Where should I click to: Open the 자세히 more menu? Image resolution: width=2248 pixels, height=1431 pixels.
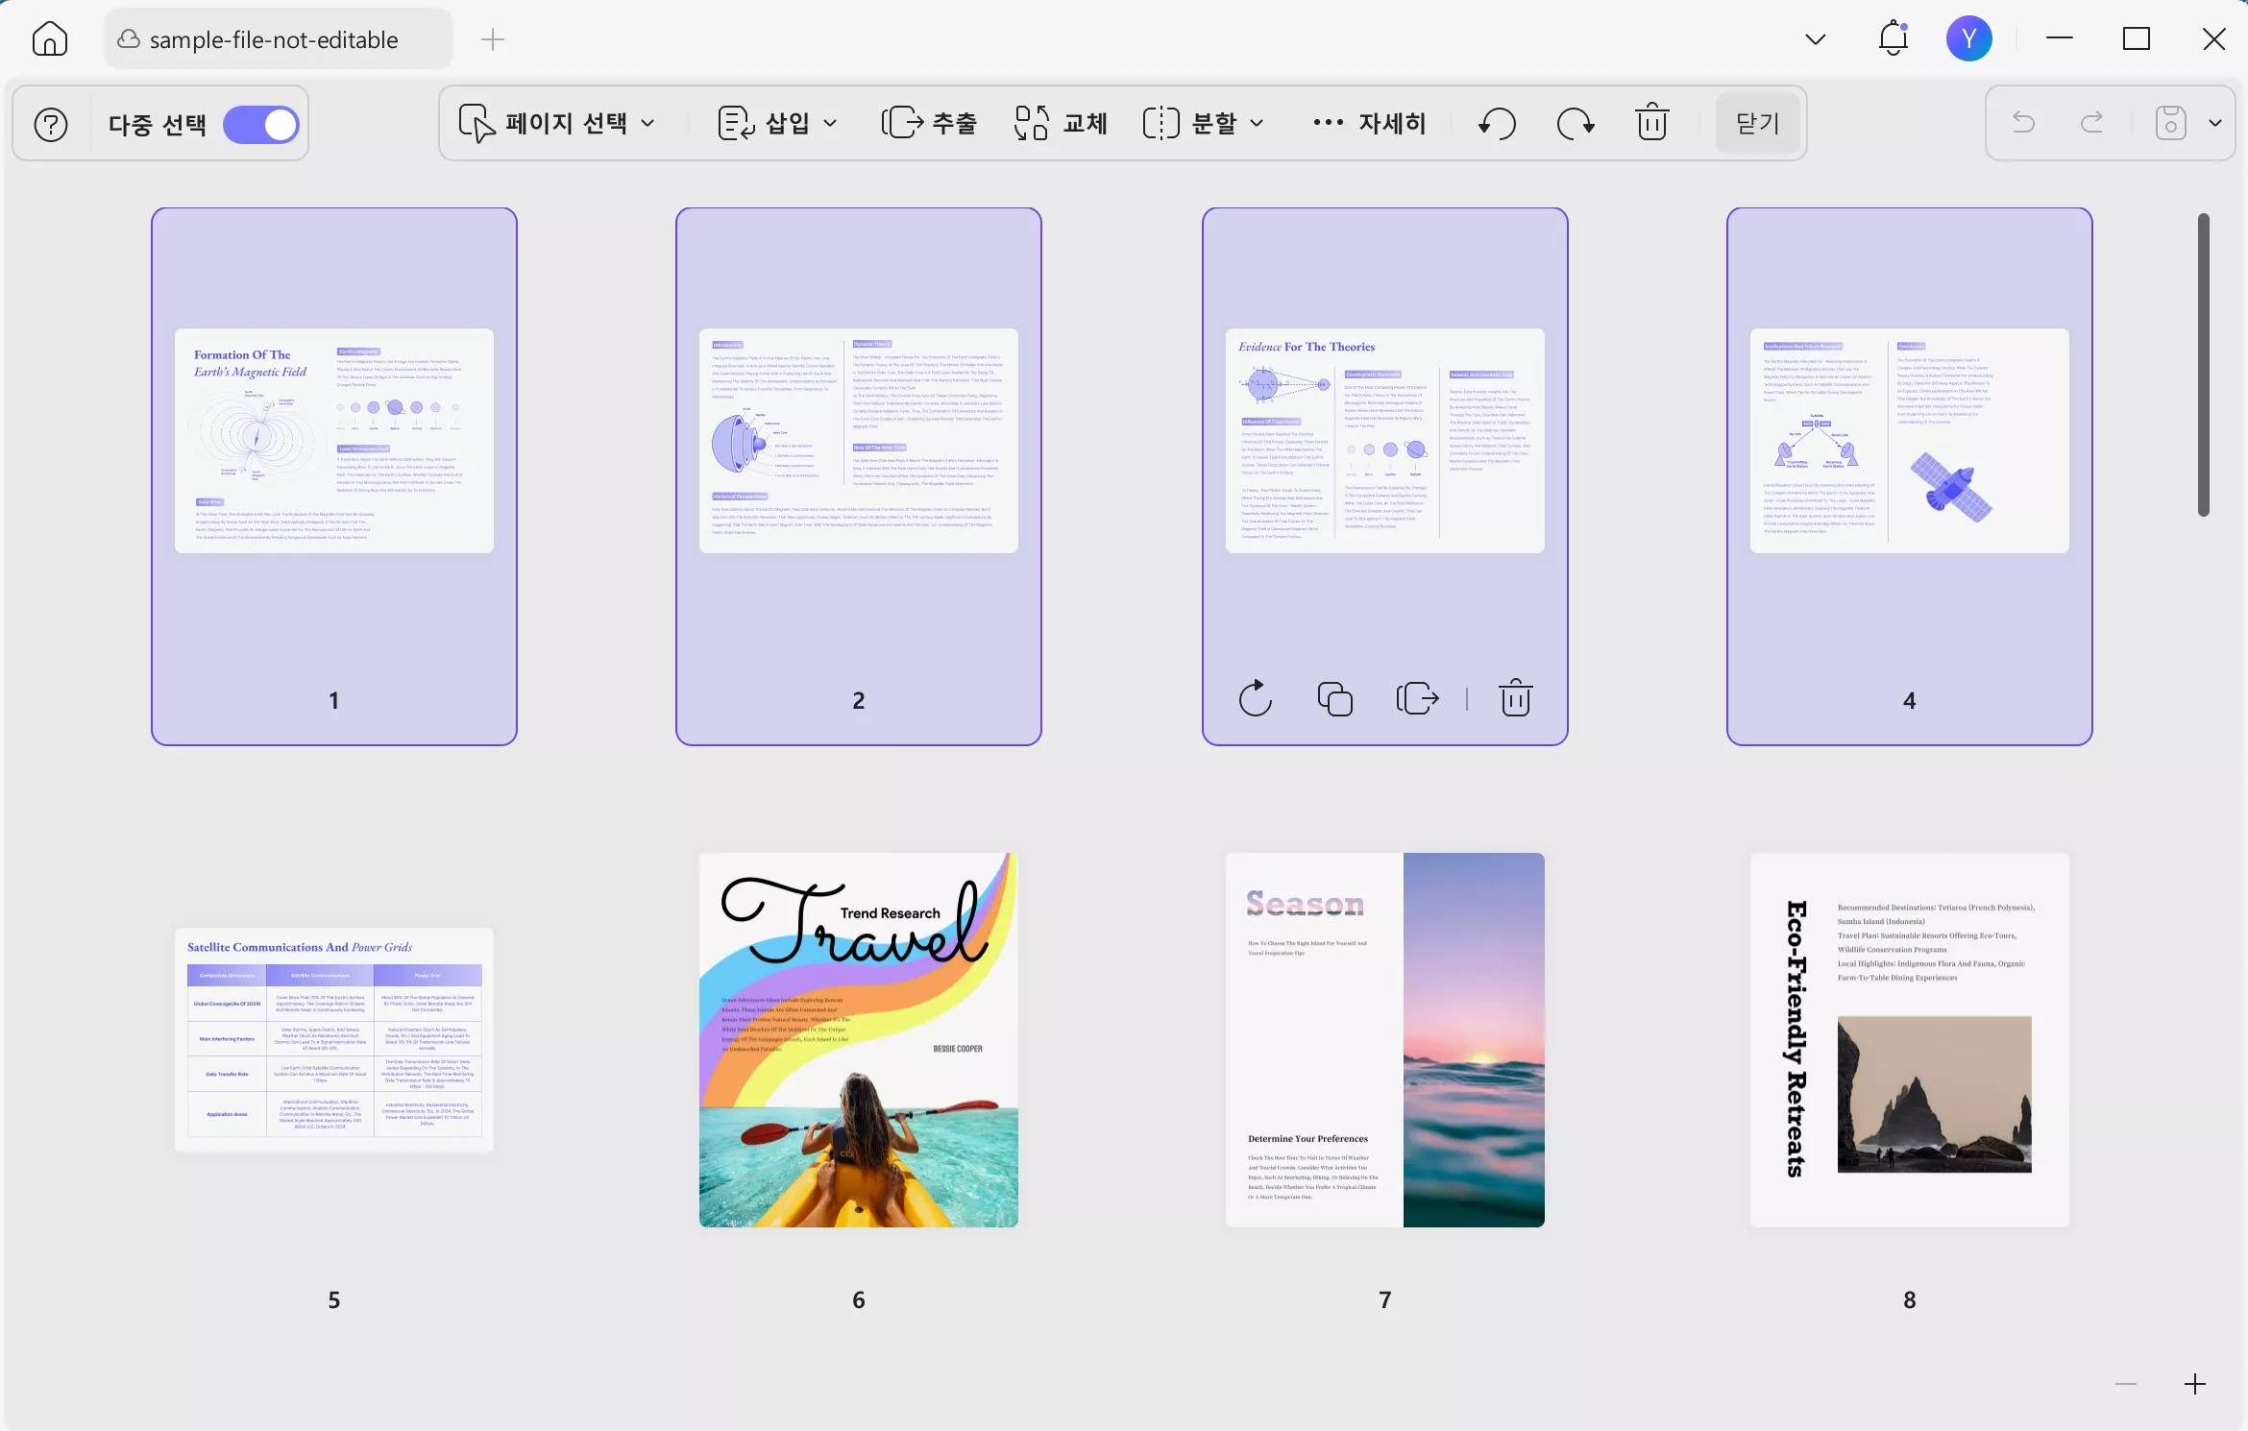1369,123
